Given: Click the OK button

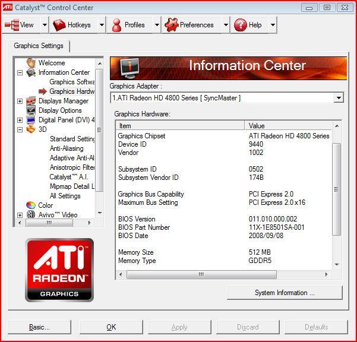Looking at the screenshot, I should 111,327.
